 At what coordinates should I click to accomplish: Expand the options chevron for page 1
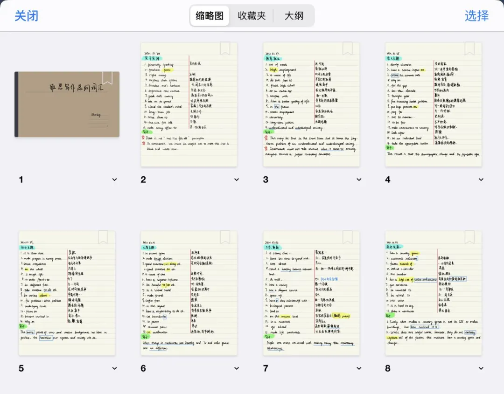(114, 180)
